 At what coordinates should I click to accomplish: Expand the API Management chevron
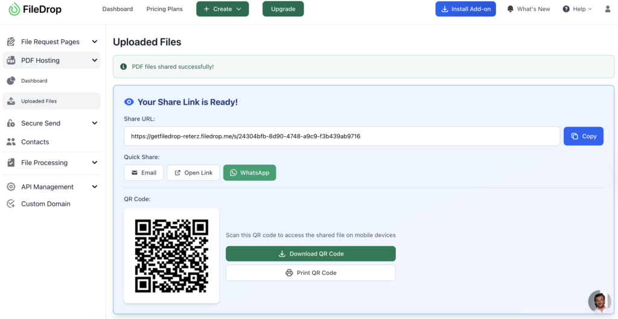click(95, 187)
